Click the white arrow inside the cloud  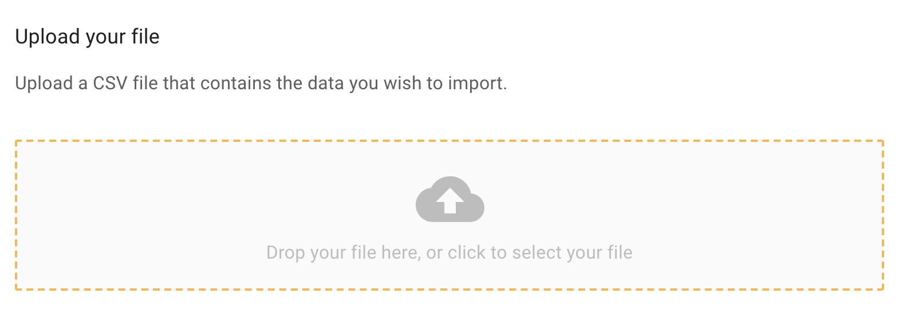[x=449, y=200]
